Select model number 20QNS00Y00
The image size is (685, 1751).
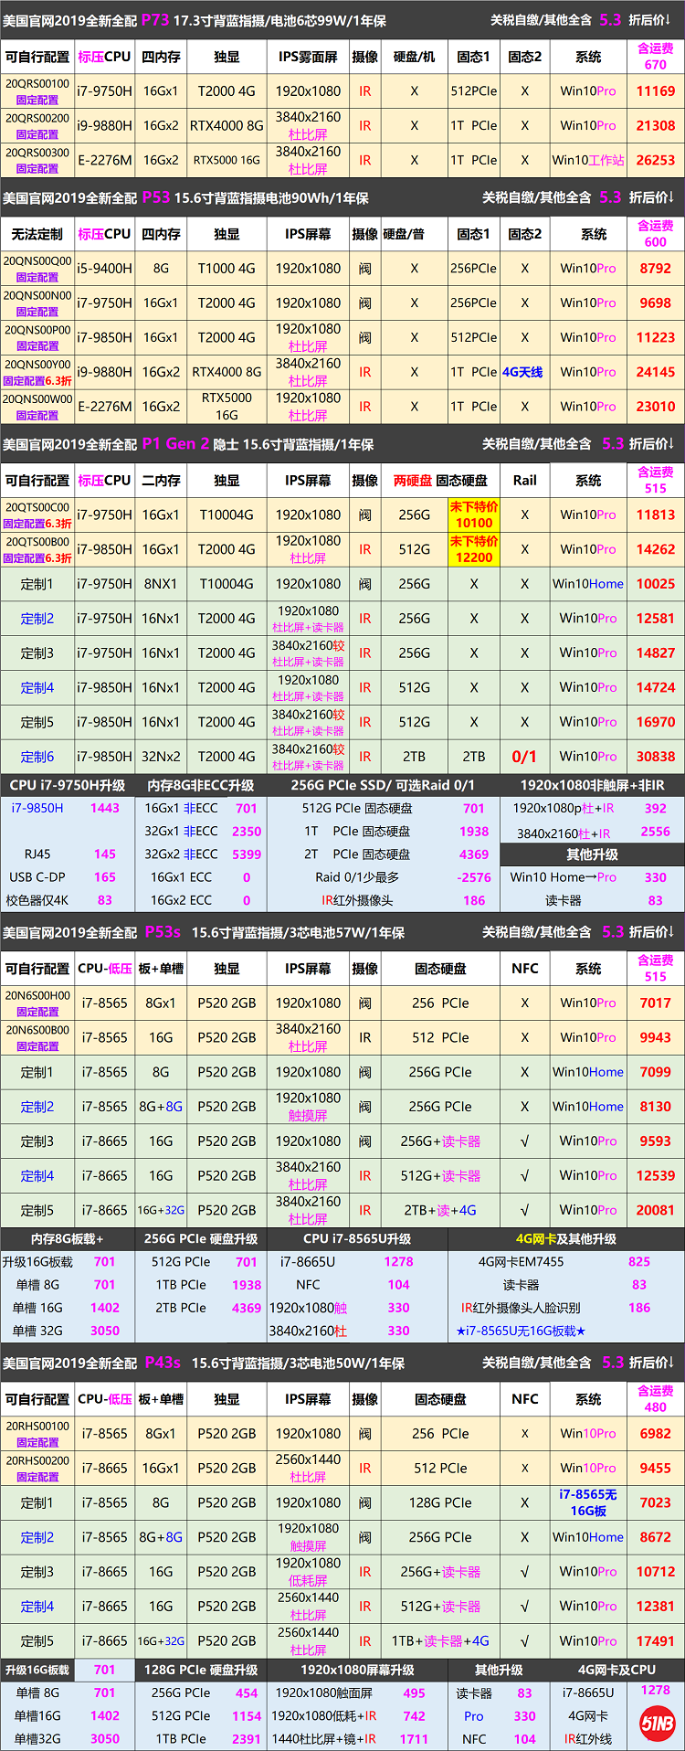[37, 365]
